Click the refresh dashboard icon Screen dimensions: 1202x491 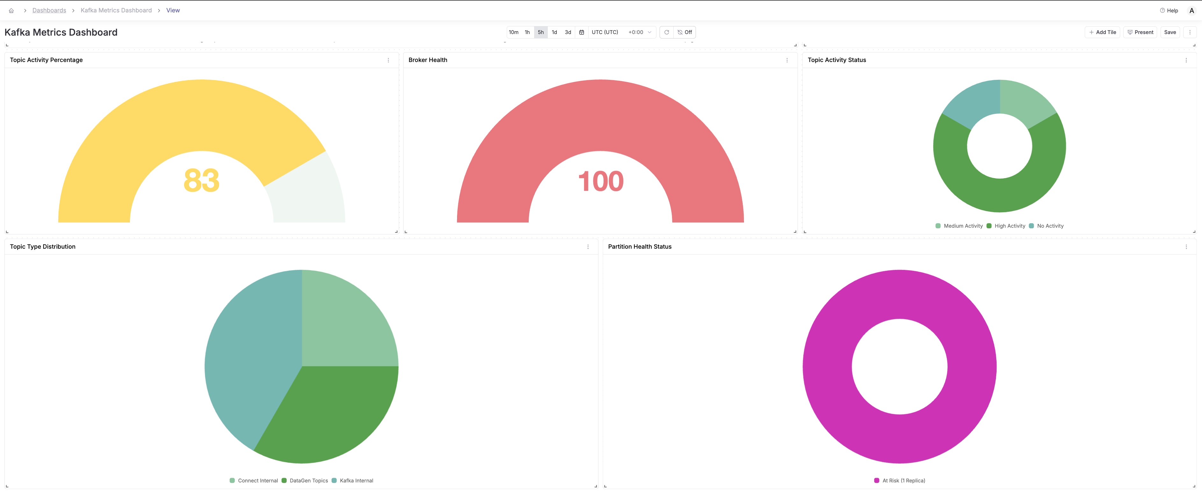click(x=666, y=32)
